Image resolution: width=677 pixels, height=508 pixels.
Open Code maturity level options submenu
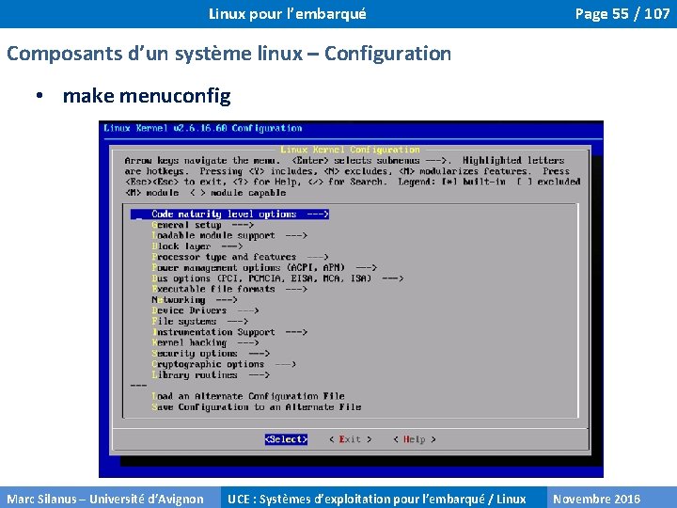[229, 214]
